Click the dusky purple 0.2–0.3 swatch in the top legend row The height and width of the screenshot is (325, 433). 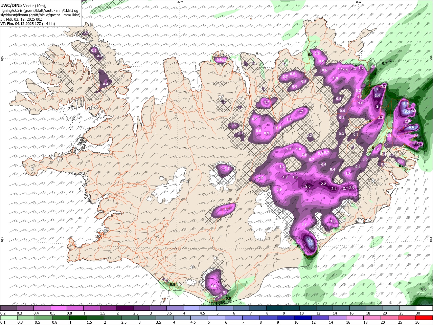point(9,308)
